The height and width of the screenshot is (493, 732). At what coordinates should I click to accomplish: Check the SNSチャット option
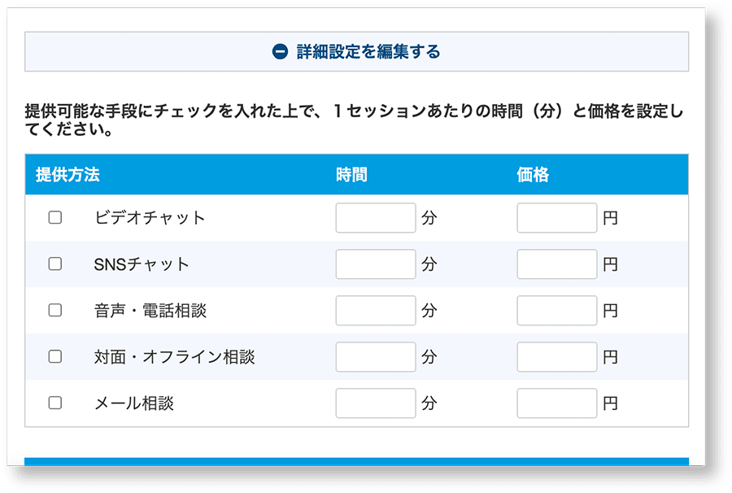tap(55, 264)
